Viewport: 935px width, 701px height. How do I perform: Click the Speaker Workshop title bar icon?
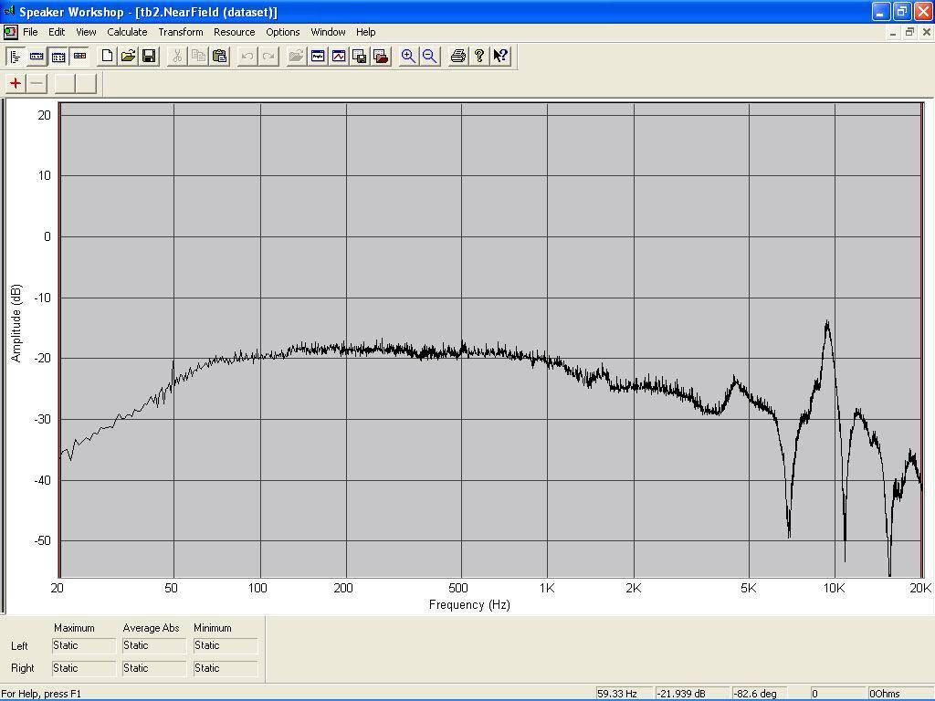click(x=9, y=11)
